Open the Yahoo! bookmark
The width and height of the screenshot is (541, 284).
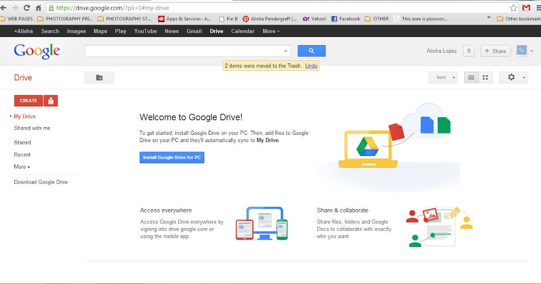pyautogui.click(x=315, y=19)
